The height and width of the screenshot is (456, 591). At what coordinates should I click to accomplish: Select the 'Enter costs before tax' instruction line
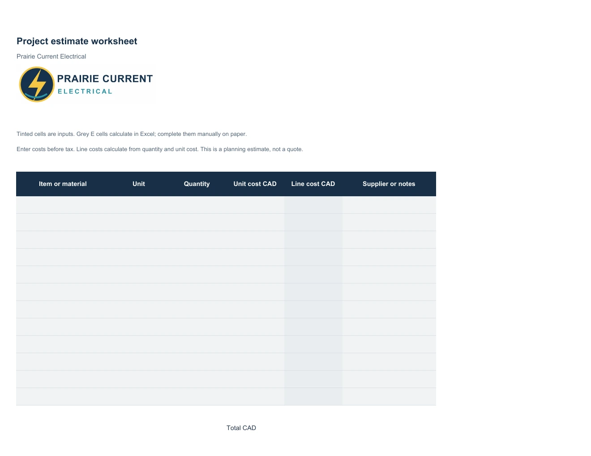[x=160, y=149]
